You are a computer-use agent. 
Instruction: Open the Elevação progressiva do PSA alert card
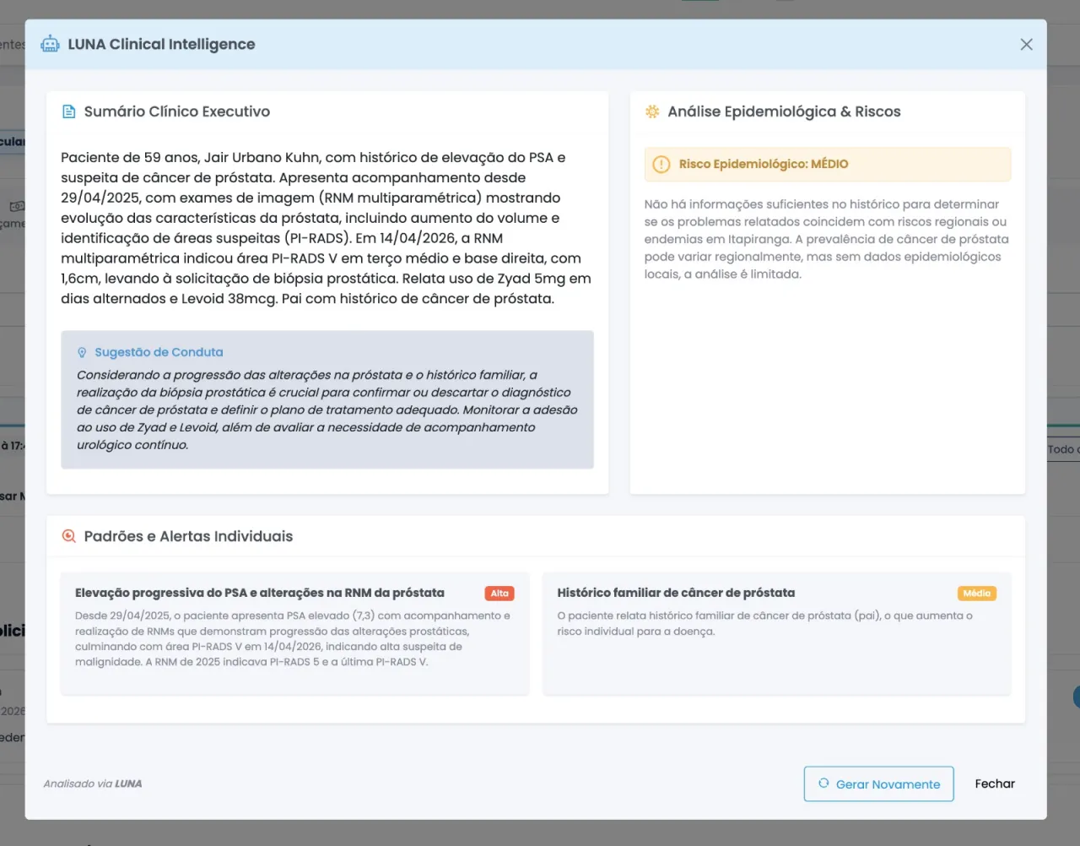[294, 633]
